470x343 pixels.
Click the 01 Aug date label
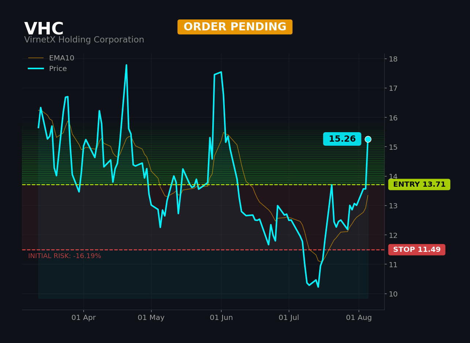359,318
